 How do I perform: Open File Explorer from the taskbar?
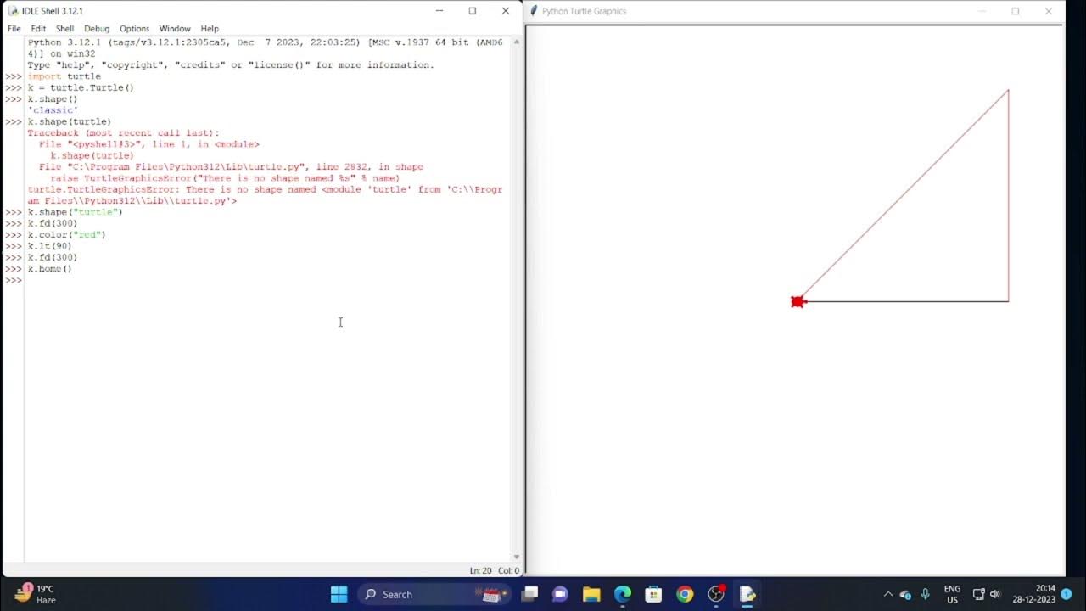coord(591,594)
